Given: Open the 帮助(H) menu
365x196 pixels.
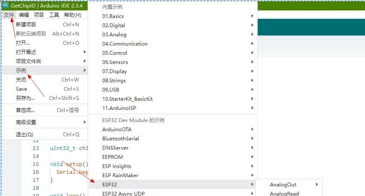Looking at the screenshot, I should [72, 15].
